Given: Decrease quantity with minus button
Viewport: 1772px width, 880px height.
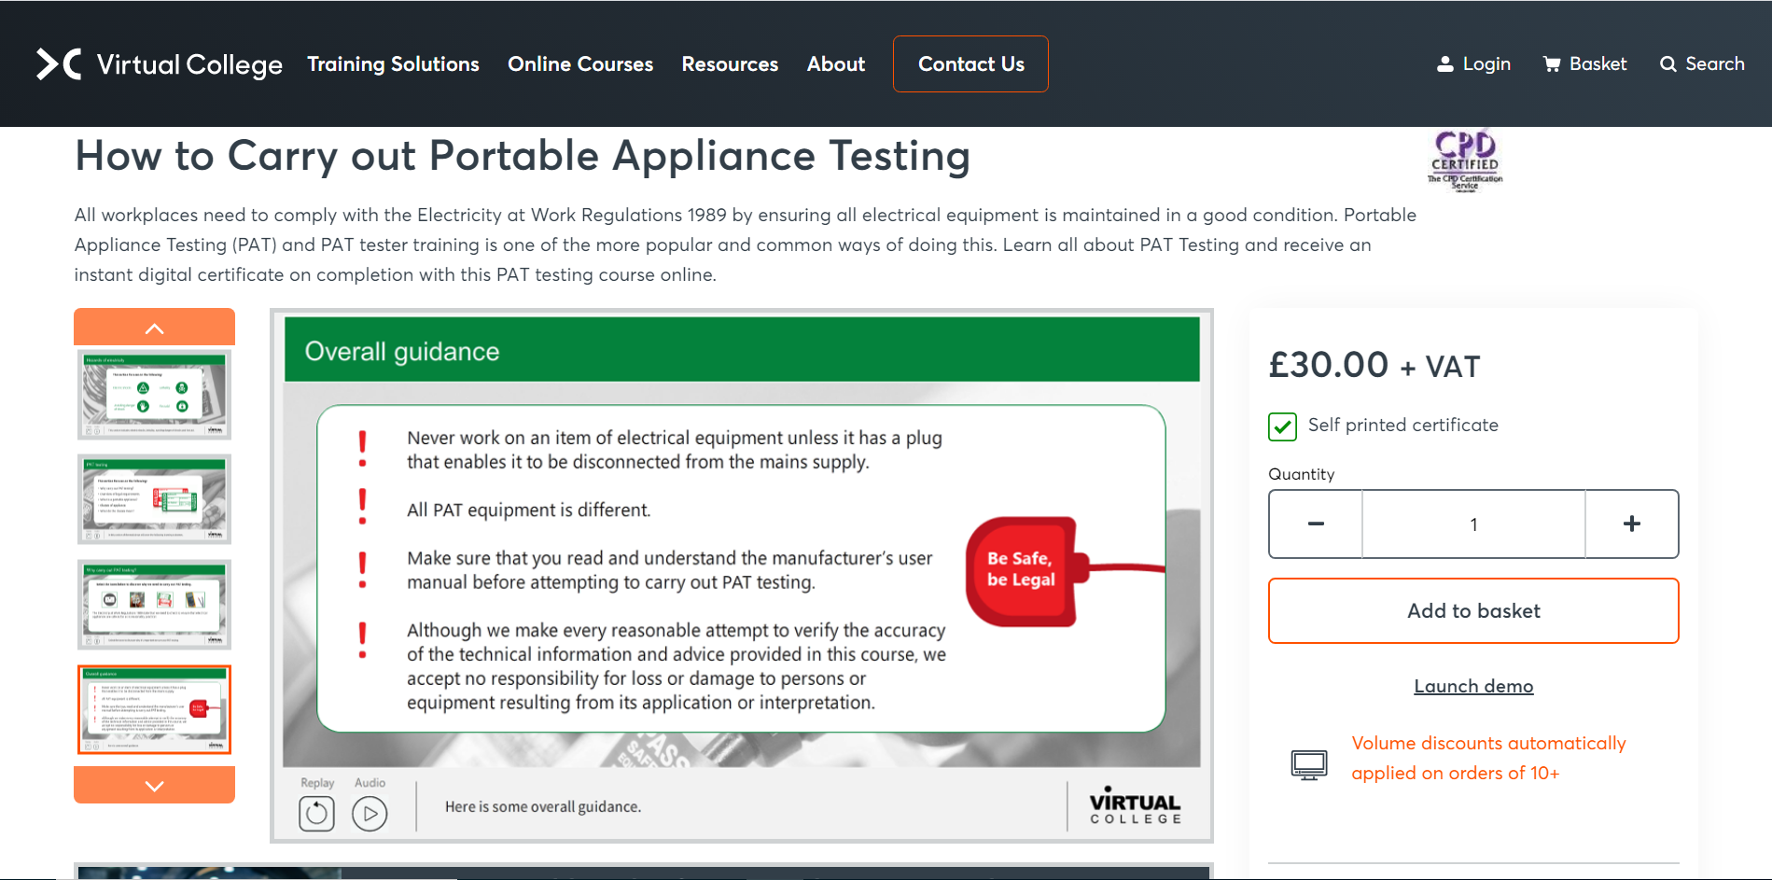Looking at the screenshot, I should (x=1316, y=524).
